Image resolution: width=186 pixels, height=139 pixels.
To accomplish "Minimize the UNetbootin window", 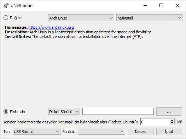I will click(145, 5).
